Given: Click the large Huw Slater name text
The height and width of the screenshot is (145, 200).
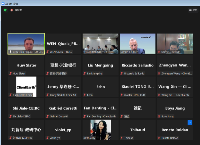Looking at the screenshot, I should click(x=26, y=65).
